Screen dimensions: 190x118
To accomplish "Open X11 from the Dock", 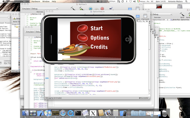I will click(x=93, y=113).
